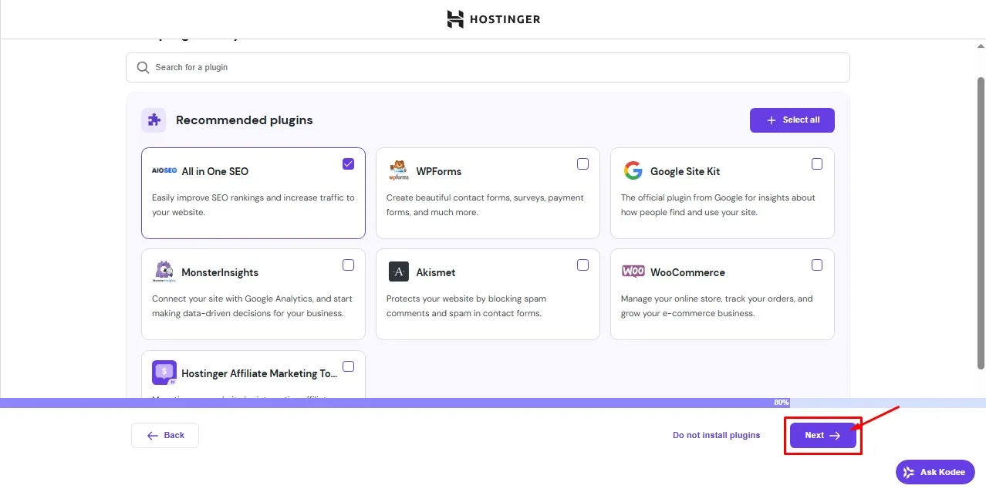The height and width of the screenshot is (489, 986).
Task: Click the Next button
Action: point(822,435)
